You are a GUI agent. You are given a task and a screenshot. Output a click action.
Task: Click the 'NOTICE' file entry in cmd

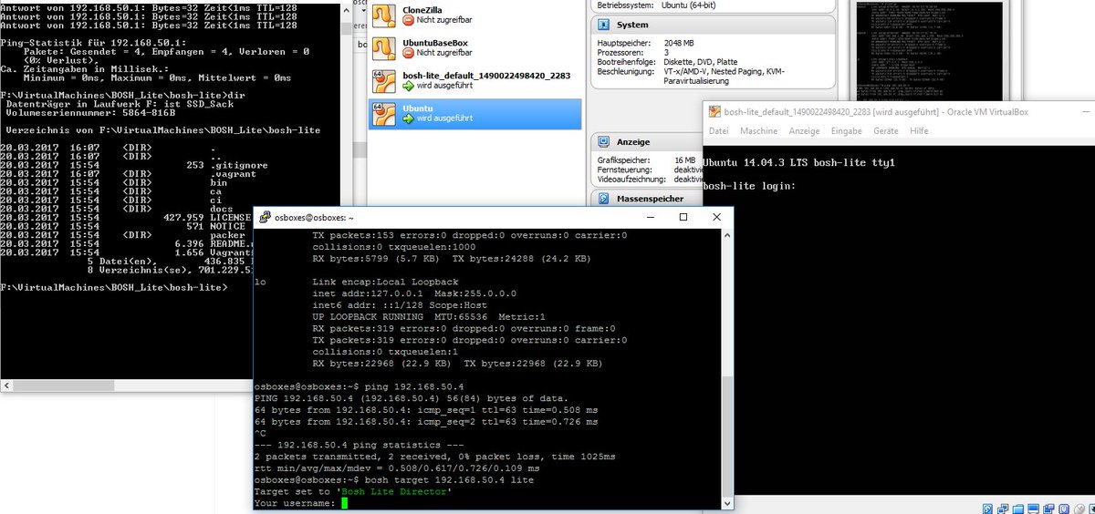[228, 226]
